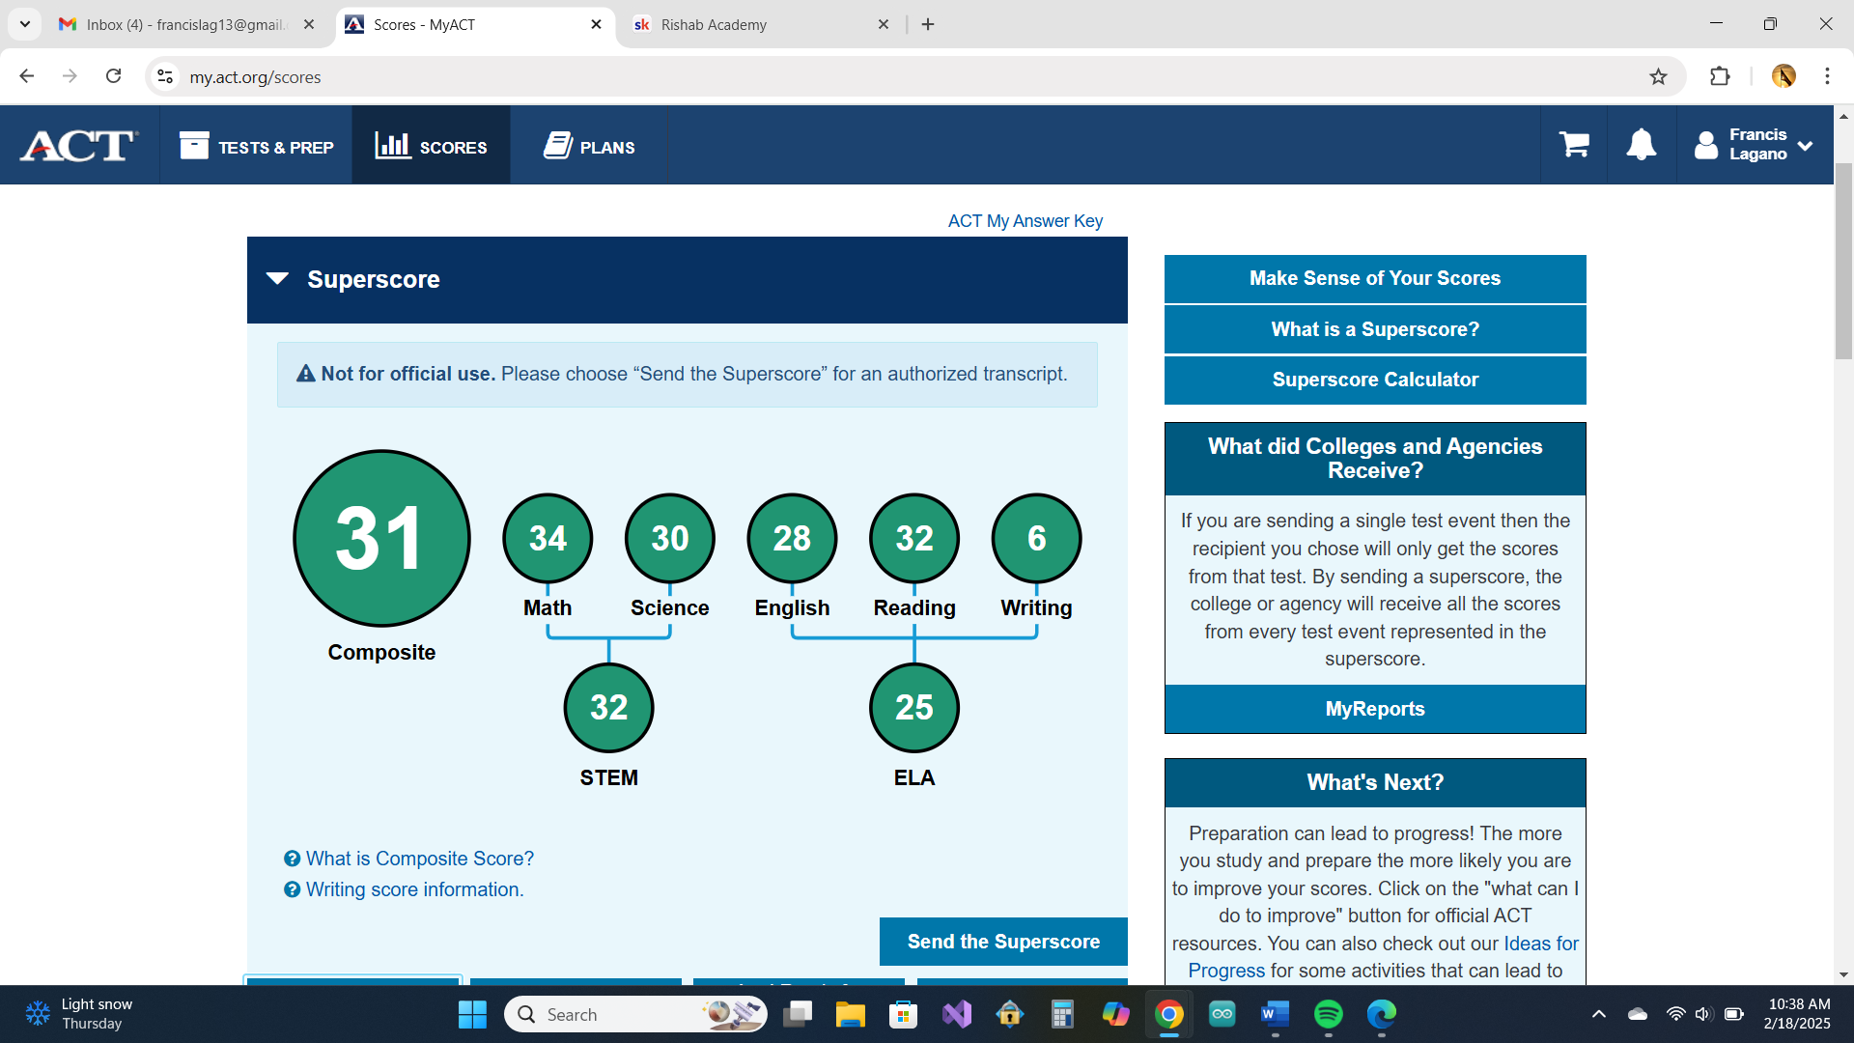
Task: Click the ACT logo
Action: coord(79,146)
